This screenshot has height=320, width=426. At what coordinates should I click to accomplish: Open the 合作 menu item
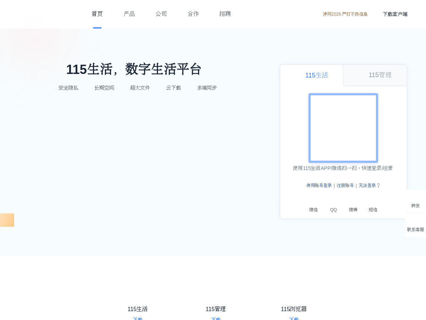coord(193,14)
